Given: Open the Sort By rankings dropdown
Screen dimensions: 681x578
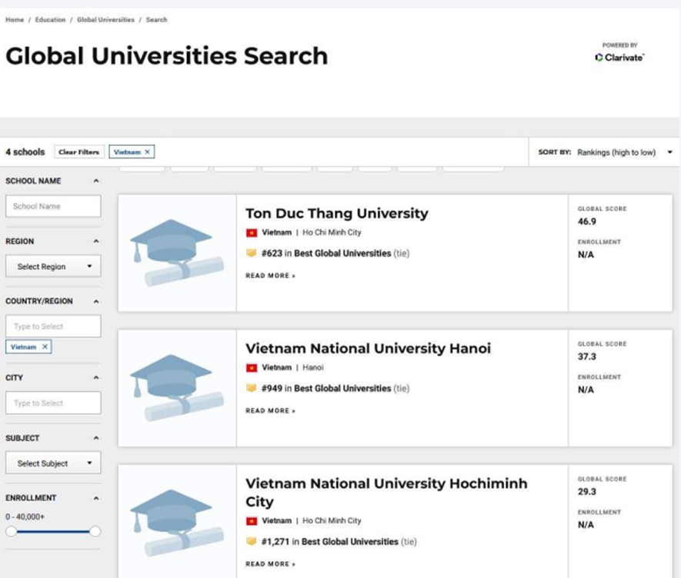Looking at the screenshot, I should [624, 152].
